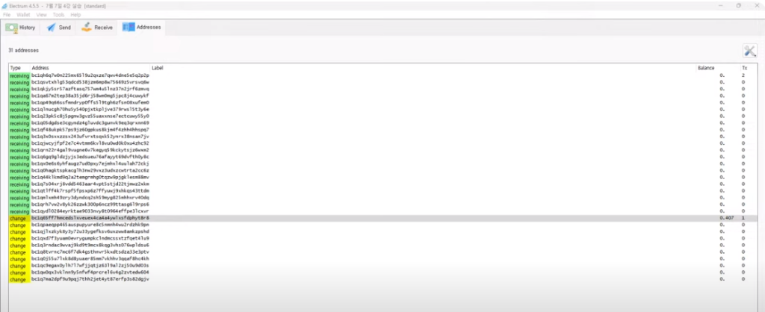Open the File menu
The height and width of the screenshot is (312, 765).
click(6, 15)
